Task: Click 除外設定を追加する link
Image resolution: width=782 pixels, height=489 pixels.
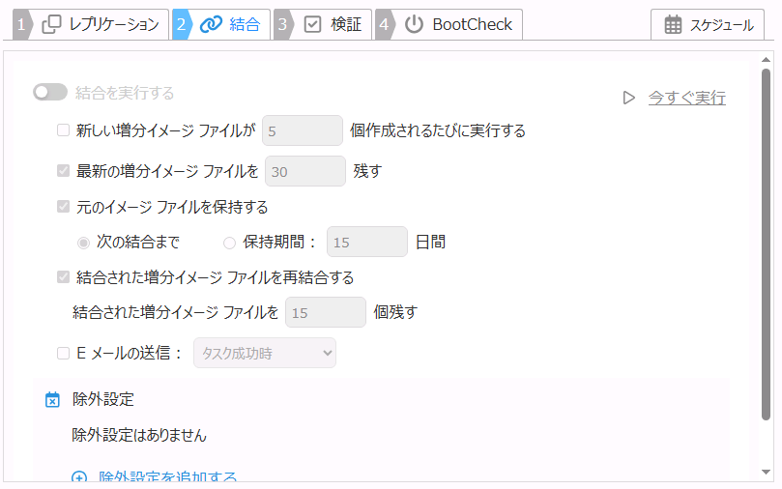Action: [x=168, y=477]
